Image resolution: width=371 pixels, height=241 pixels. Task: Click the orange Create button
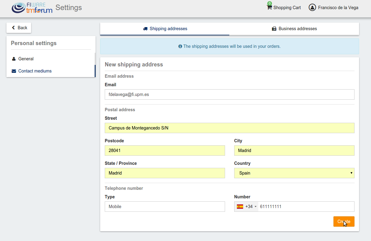tap(344, 222)
